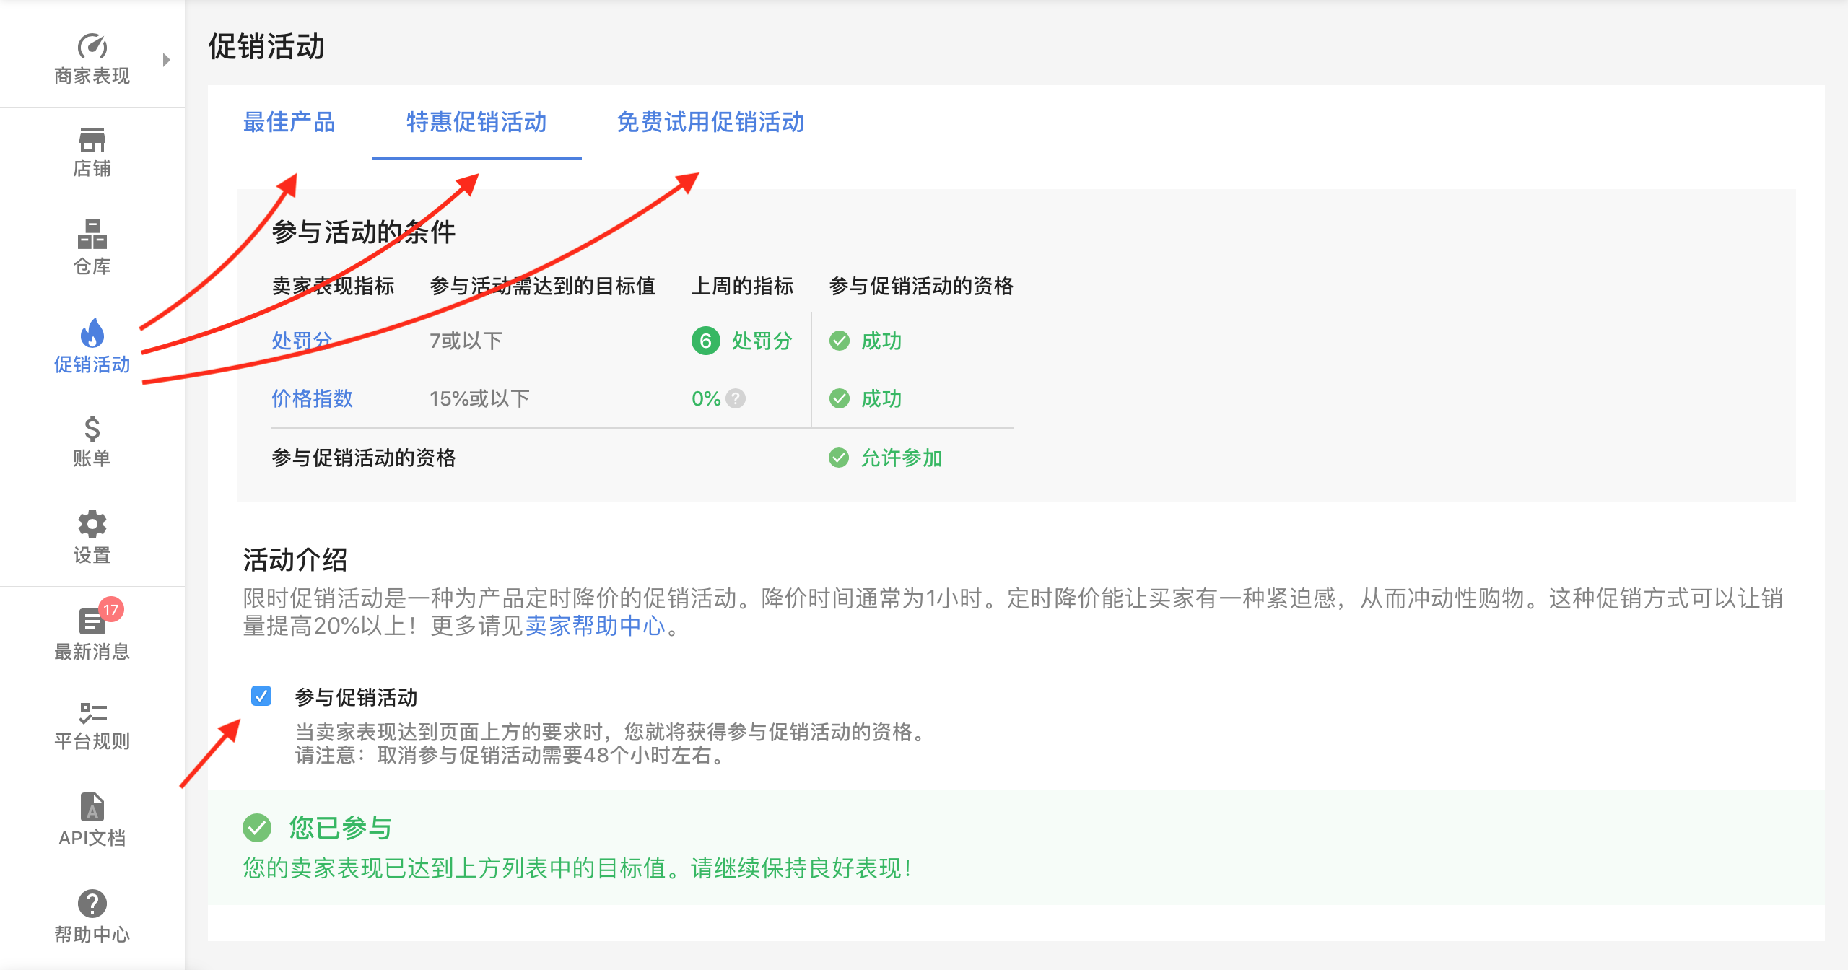1848x970 pixels.
Task: Select the 店铺 store icon in sidebar
Action: 92,141
